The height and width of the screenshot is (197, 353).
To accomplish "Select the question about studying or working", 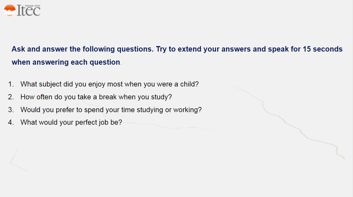I will point(111,110).
